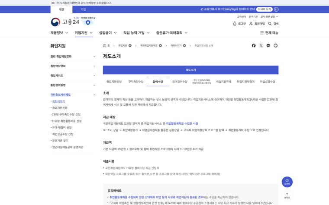Select the 참여장려수당 tab
This screenshot has width=329, height=205.
(180, 82)
